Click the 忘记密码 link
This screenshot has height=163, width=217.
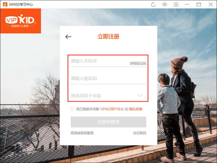tap(140, 133)
